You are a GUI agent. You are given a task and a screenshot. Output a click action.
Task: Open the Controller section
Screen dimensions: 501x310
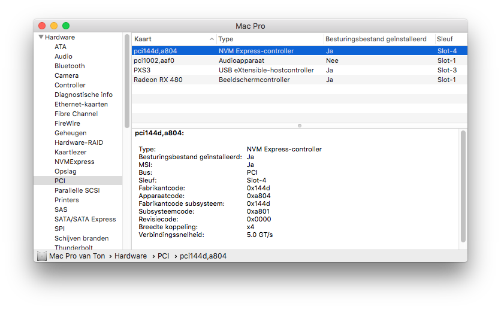(x=70, y=85)
